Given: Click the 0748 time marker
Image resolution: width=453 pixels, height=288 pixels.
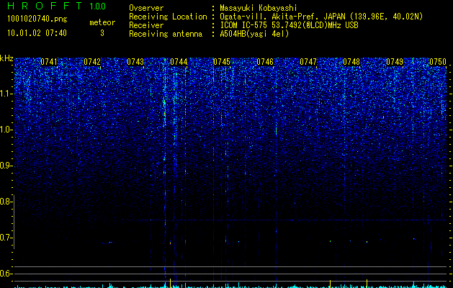Looking at the screenshot, I should tap(351, 62).
